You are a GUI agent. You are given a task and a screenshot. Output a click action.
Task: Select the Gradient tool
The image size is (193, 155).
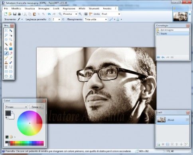coord(11,49)
